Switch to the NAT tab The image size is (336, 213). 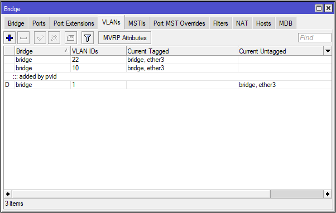point(242,23)
